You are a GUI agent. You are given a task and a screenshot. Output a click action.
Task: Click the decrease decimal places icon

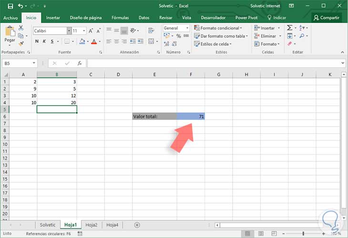(x=174, y=44)
